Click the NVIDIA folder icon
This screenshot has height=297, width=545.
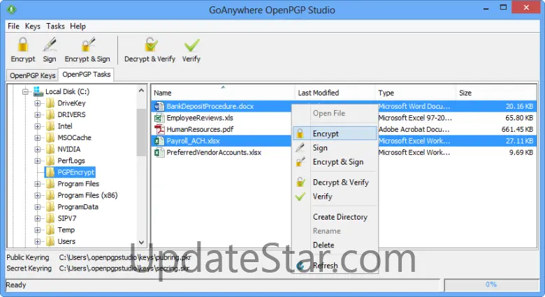click(x=51, y=149)
